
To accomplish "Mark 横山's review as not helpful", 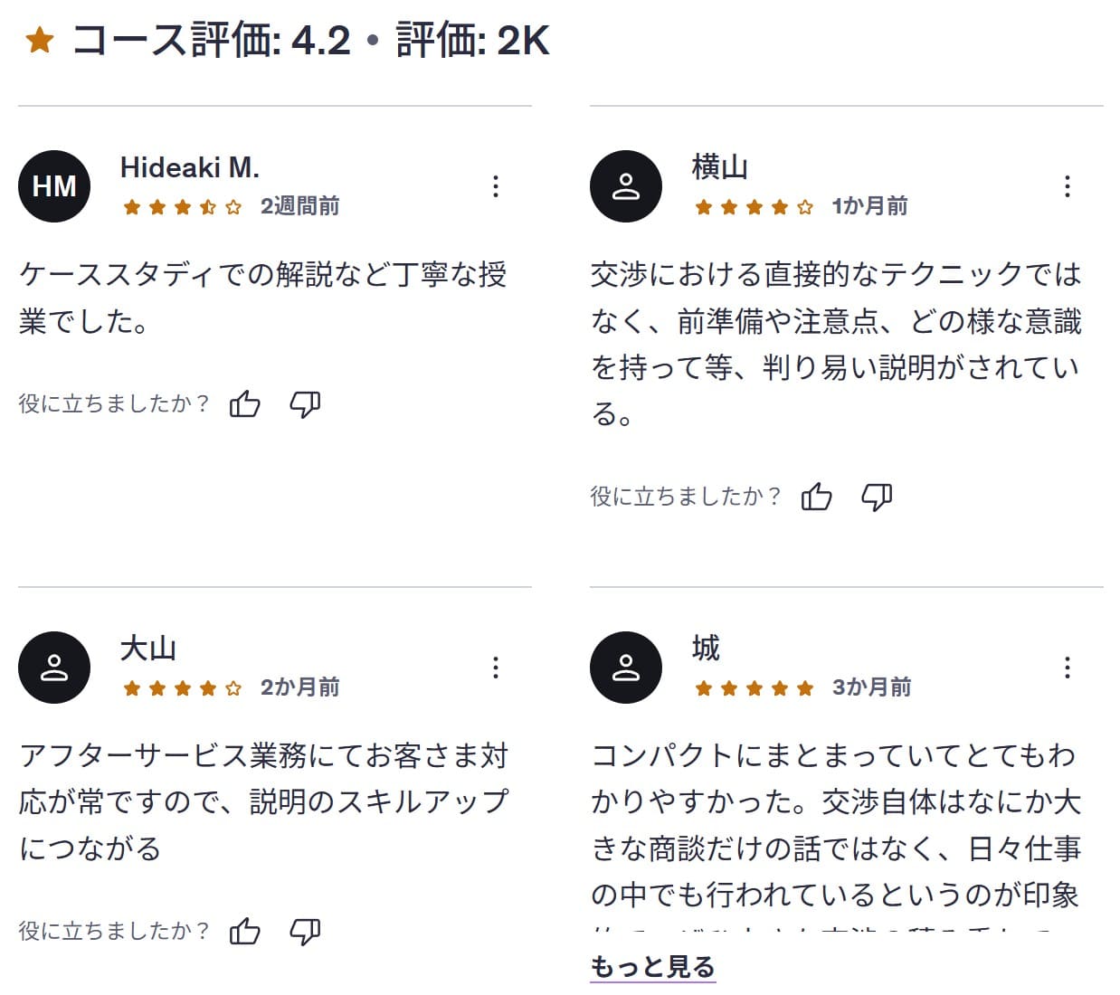I will pyautogui.click(x=877, y=497).
